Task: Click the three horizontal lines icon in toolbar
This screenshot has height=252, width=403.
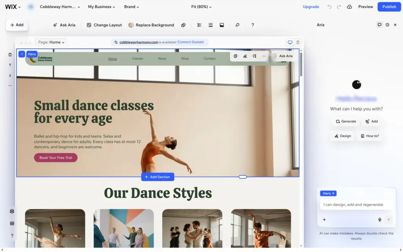Action: (x=211, y=25)
